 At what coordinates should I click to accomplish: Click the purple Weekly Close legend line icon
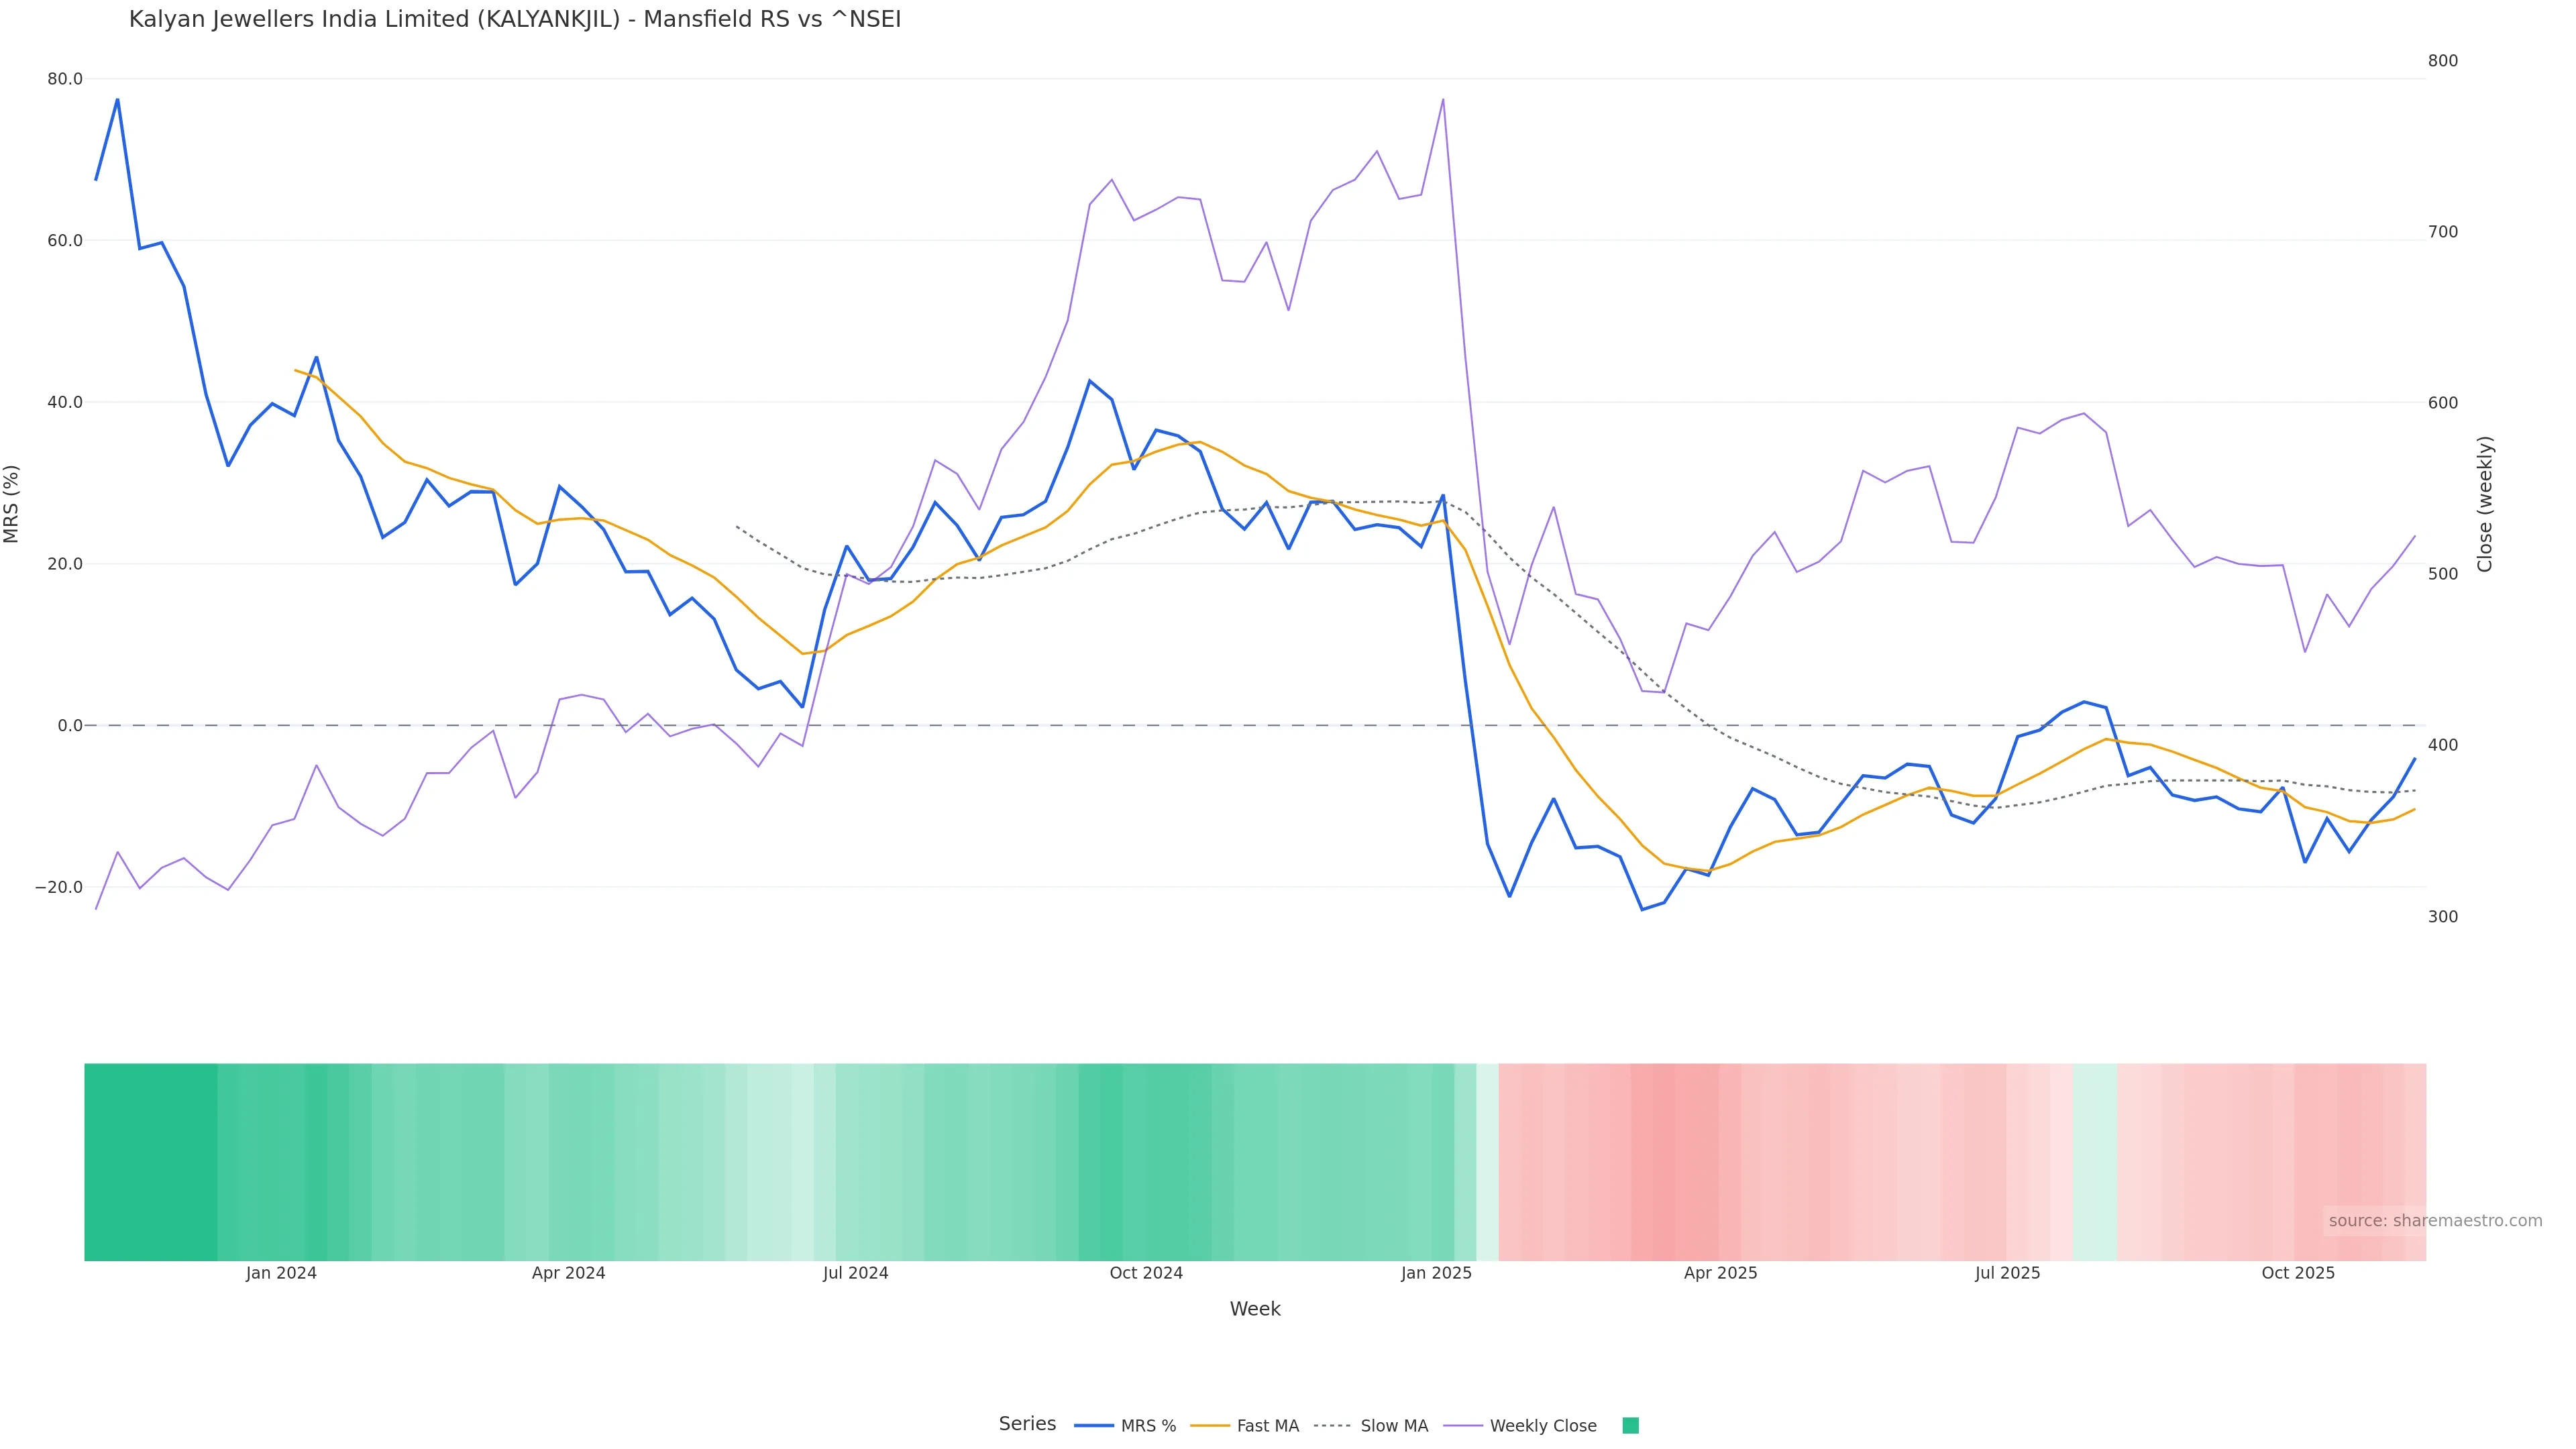coord(1463,1426)
